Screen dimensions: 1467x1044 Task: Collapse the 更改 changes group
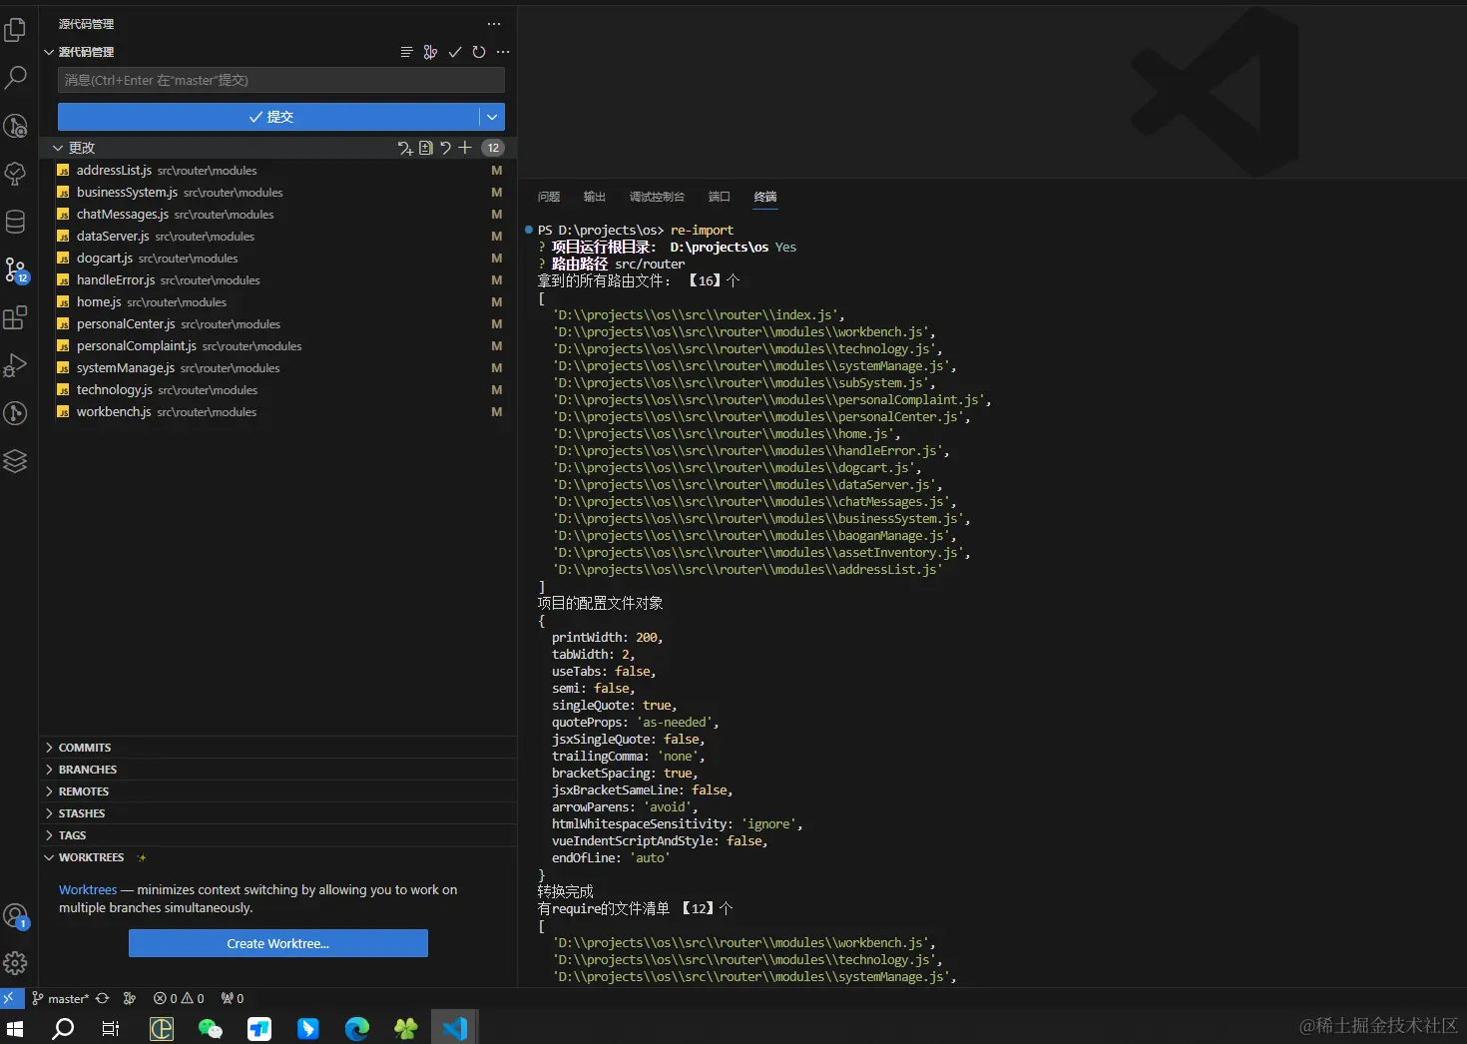58,148
